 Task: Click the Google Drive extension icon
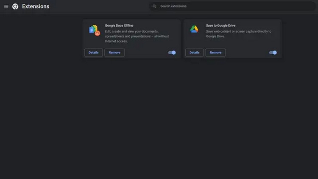194,29
